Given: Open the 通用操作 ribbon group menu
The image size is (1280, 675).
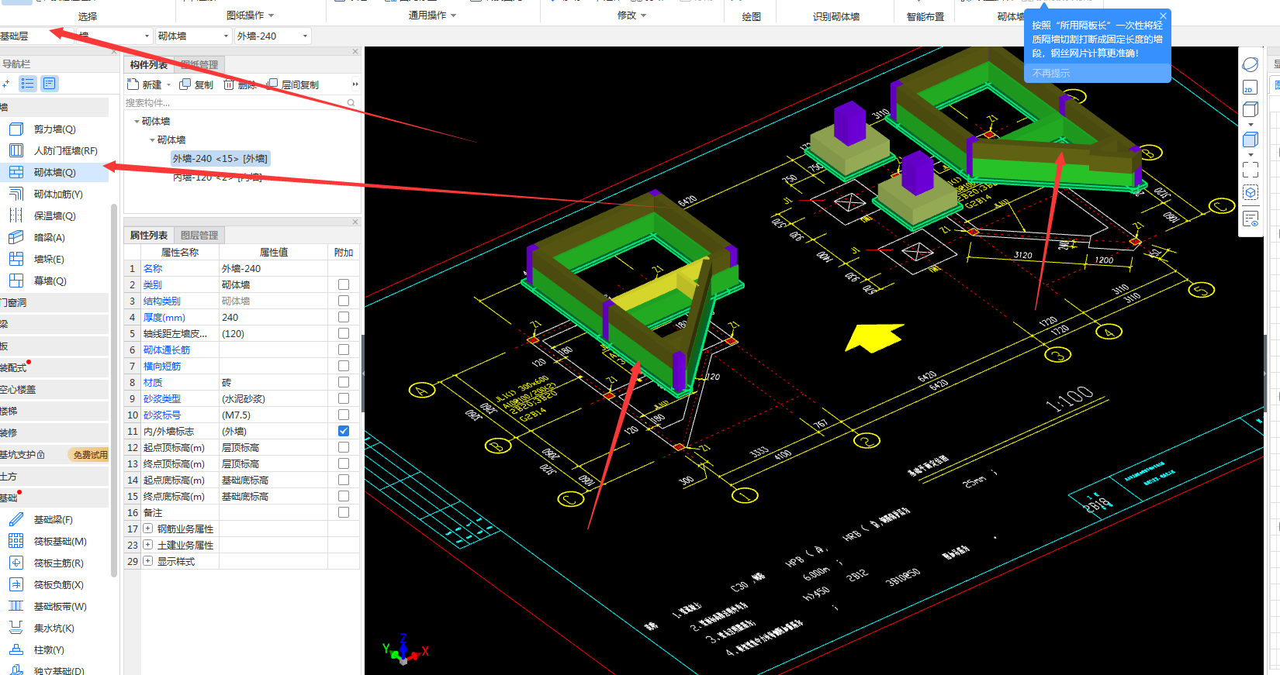Looking at the screenshot, I should pos(433,15).
